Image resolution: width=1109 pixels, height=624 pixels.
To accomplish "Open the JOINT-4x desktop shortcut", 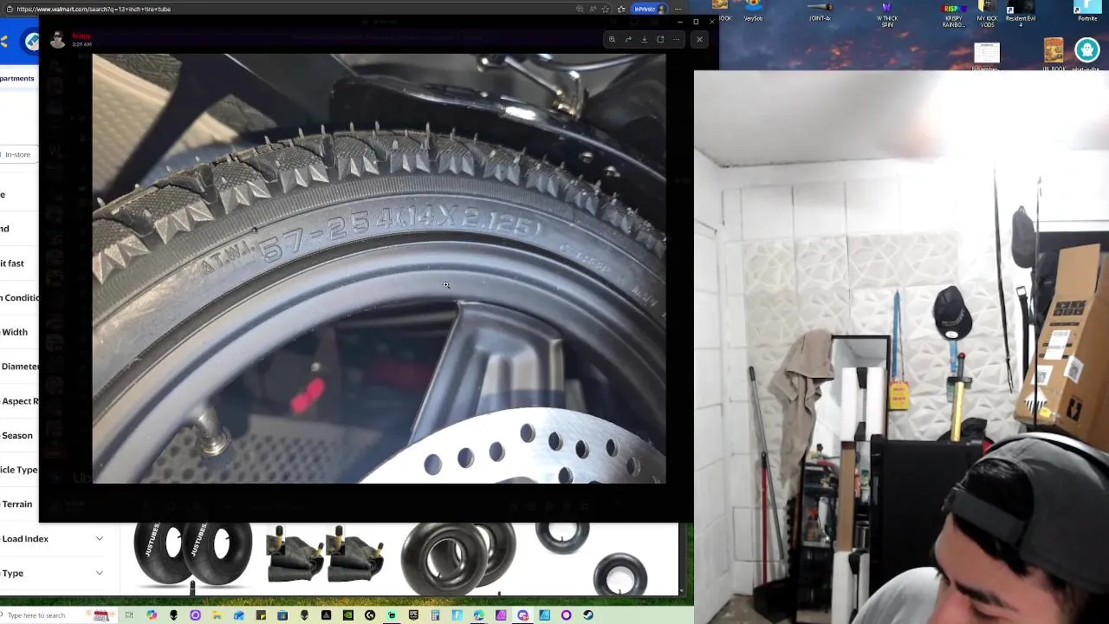I will point(820,12).
